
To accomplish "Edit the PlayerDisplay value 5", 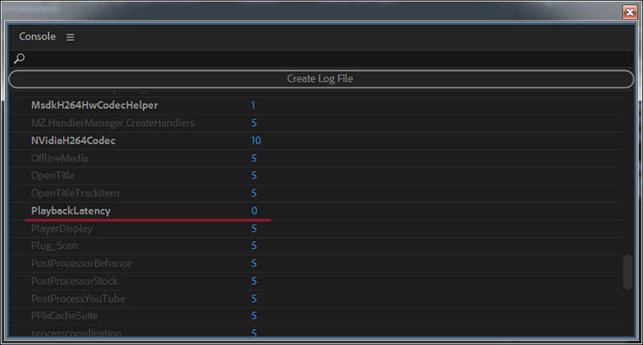I will pyautogui.click(x=254, y=229).
